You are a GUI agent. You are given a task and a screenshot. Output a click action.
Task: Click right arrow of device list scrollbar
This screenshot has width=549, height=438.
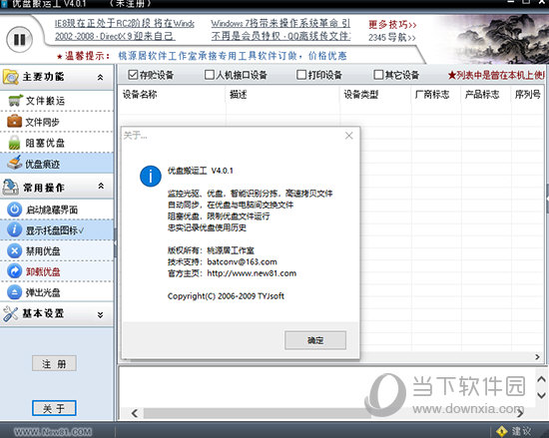(537, 357)
